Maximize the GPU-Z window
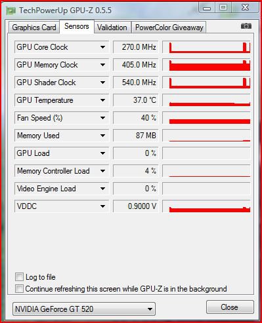This screenshot has height=323, width=262. coord(223,8)
